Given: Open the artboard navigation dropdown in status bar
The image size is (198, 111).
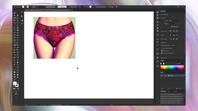Looking at the screenshot, I should 41,105.
